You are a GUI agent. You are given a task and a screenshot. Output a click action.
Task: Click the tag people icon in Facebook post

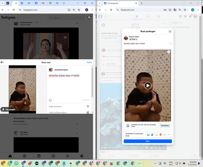(152, 134)
